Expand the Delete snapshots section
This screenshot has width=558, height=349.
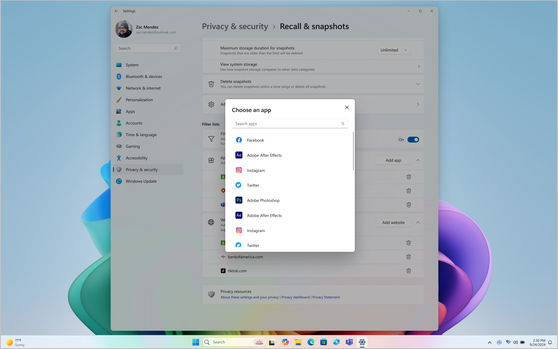tap(418, 84)
